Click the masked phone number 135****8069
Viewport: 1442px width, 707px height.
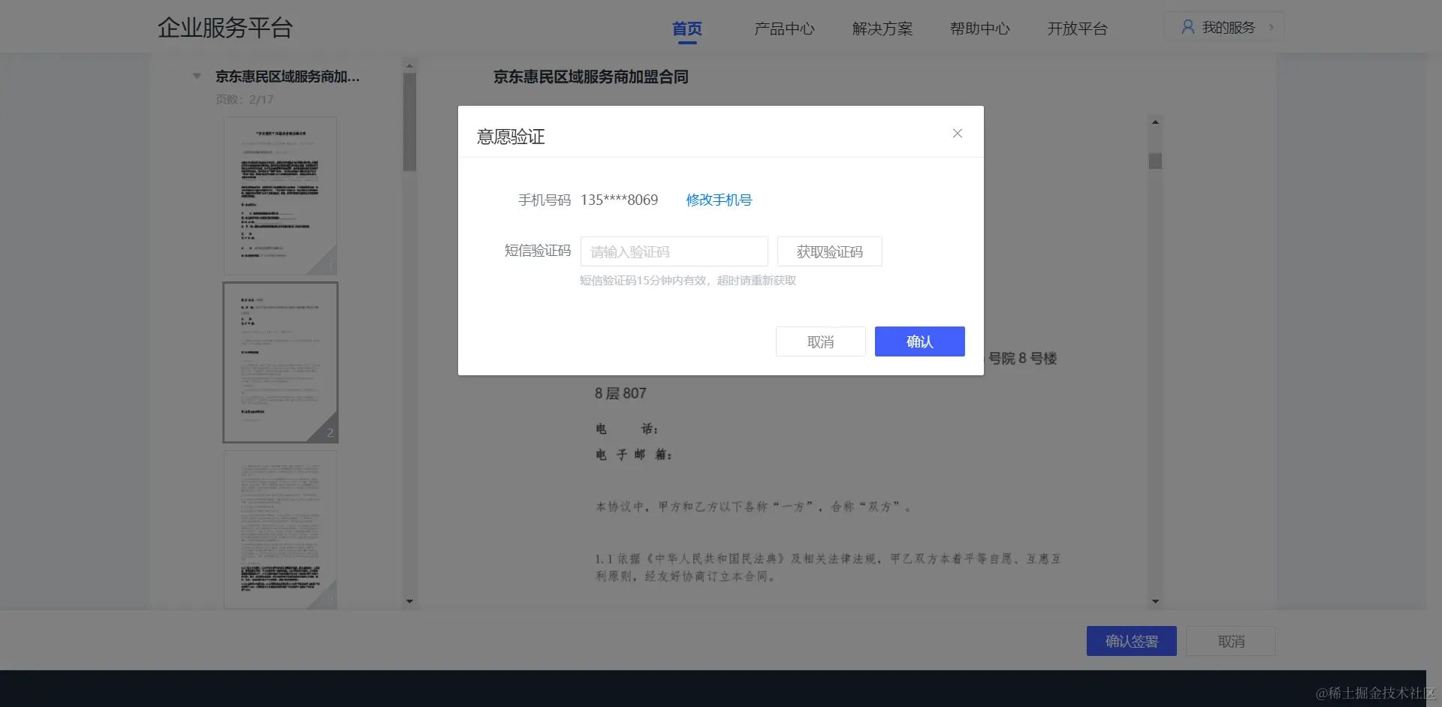(x=619, y=200)
